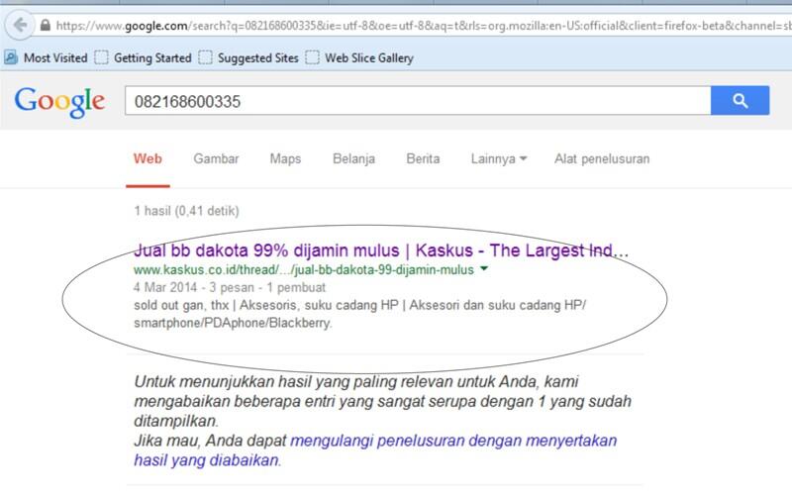Switch to the Maps tab
The width and height of the screenshot is (792, 499).
285,158
